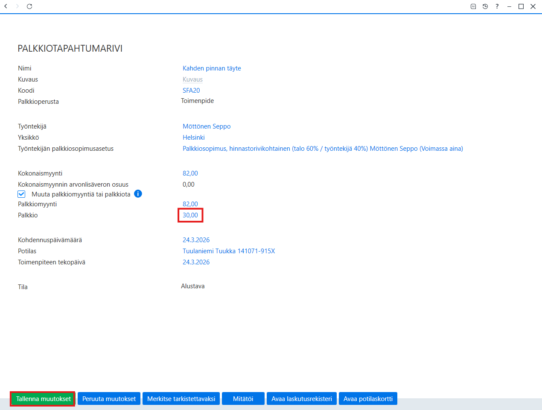Open Avaa laskutusrekisteri
This screenshot has height=410, width=542.
click(x=302, y=399)
